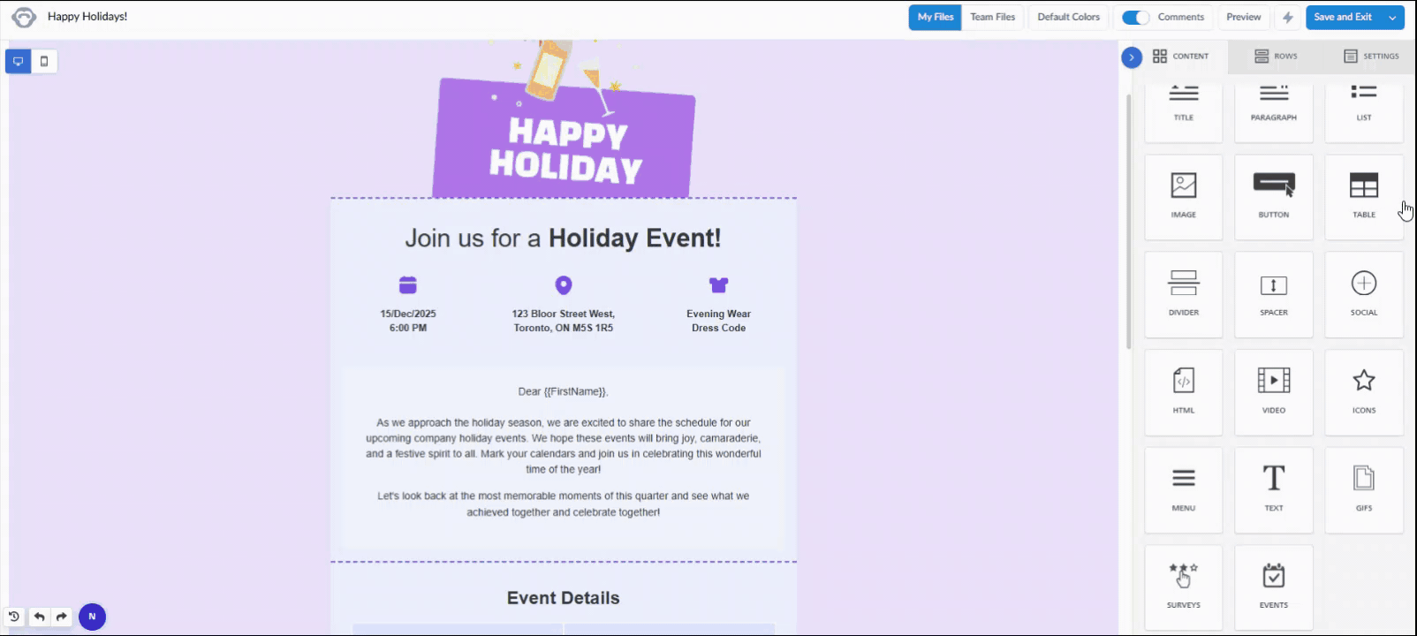
Task: Select the 'Dear {{FirstName}},' line
Action: click(563, 391)
